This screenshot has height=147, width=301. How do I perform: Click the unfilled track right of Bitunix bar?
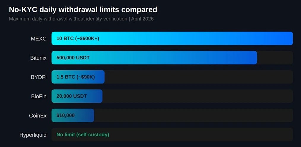275,58
